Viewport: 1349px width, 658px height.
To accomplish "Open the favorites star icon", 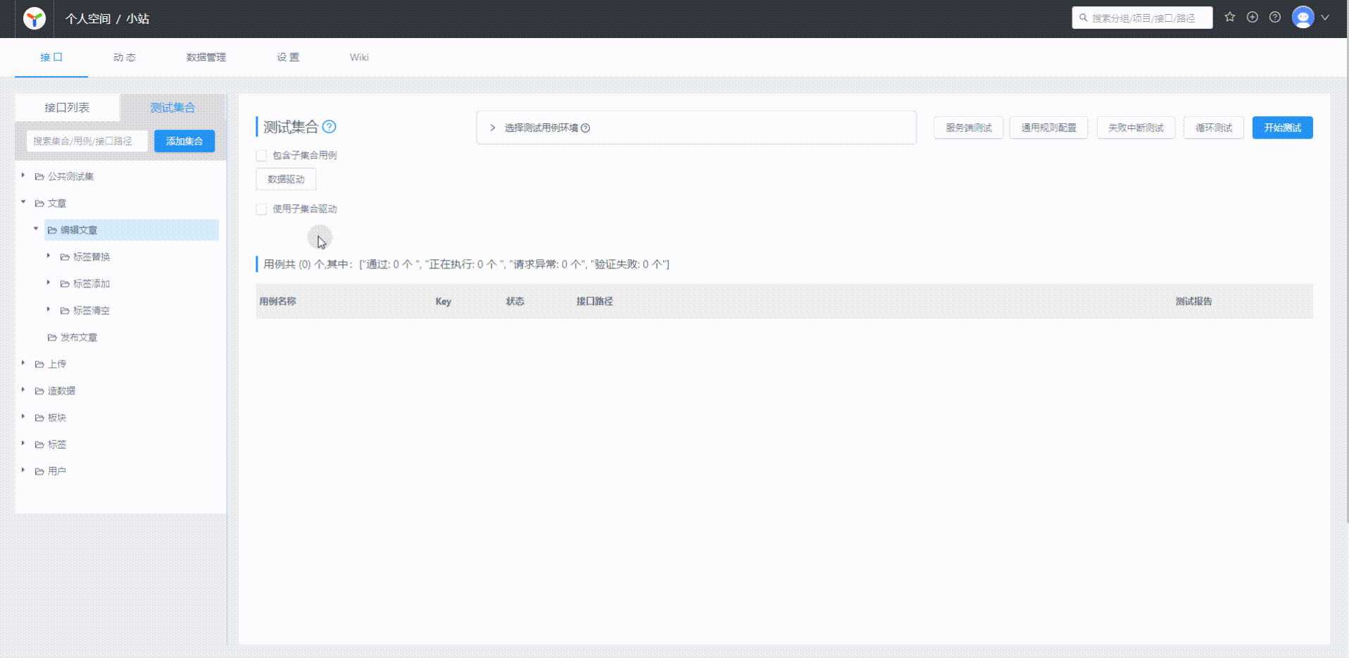I will tap(1230, 17).
